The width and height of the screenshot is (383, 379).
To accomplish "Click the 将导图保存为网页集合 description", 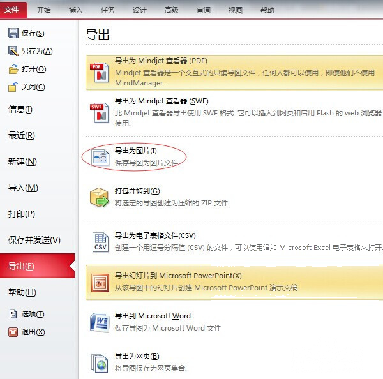I will point(151,368).
